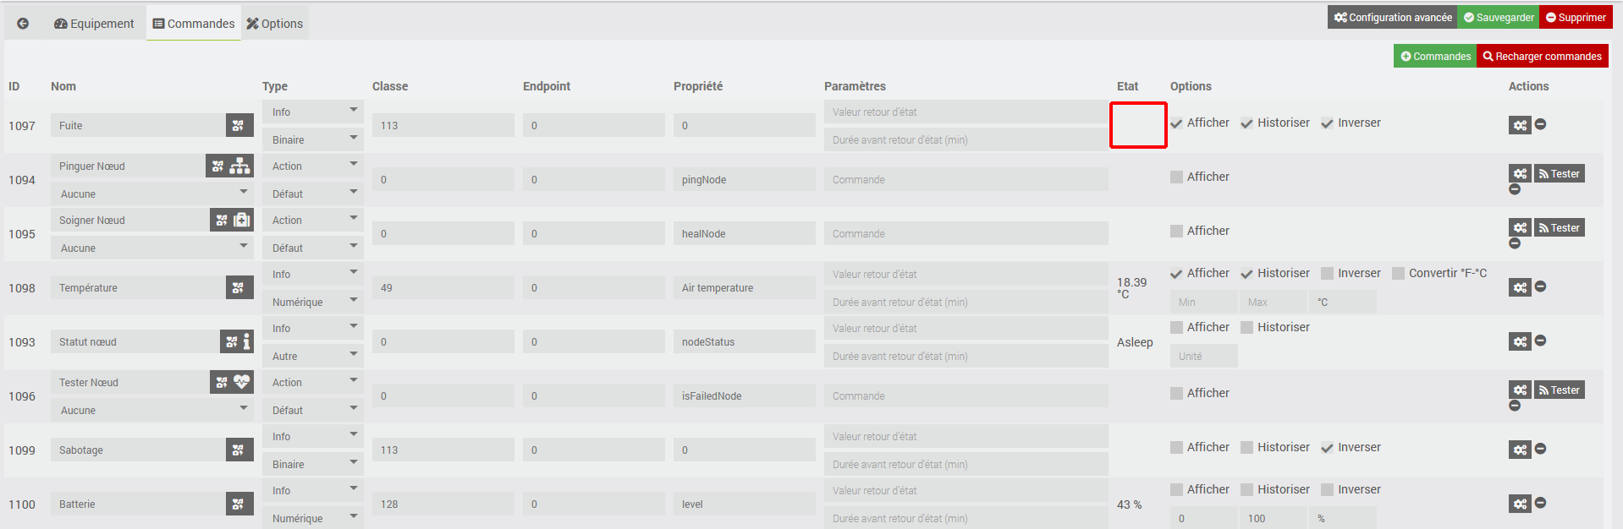Click the Max field for Température
Image resolution: width=1623 pixels, height=529 pixels.
pos(1274,302)
